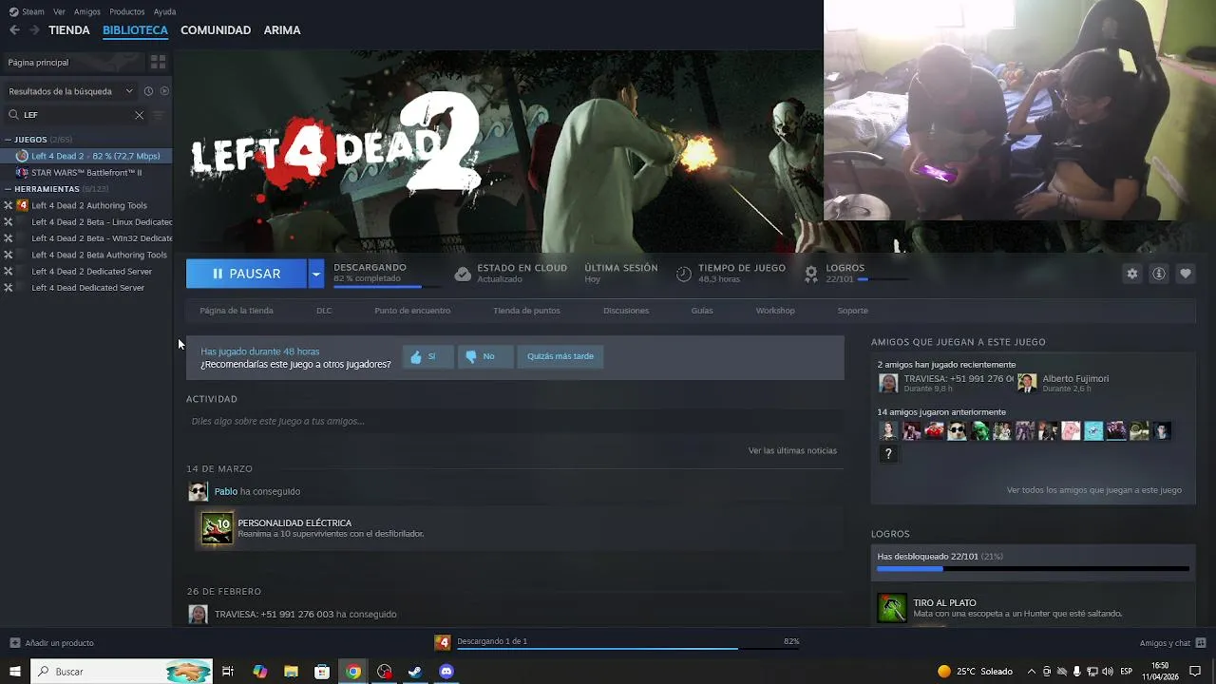The image size is (1216, 684).
Task: Select Left 4 Dead 2 in library list
Action: 86,156
